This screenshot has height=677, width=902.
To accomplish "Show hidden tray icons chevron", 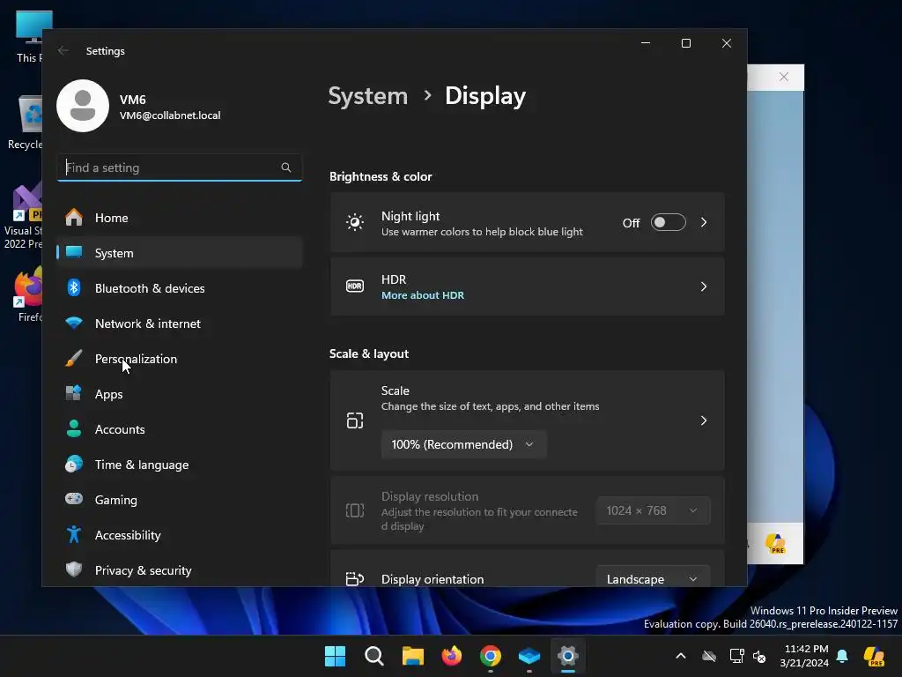I will pyautogui.click(x=681, y=656).
